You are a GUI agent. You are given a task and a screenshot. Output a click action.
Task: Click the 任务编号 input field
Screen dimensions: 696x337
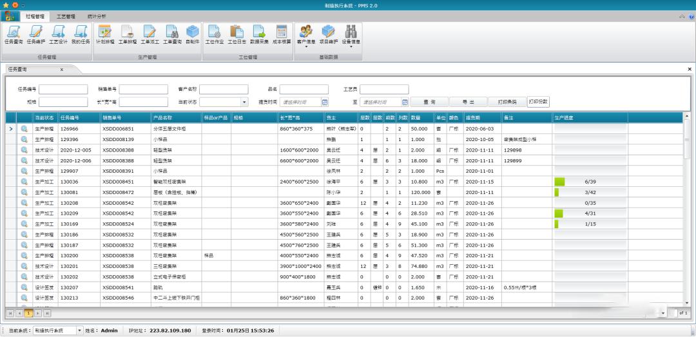63,90
